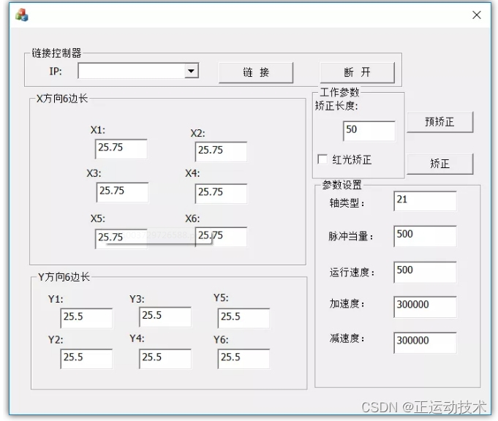Click the X方向6边长 group label

[62, 99]
